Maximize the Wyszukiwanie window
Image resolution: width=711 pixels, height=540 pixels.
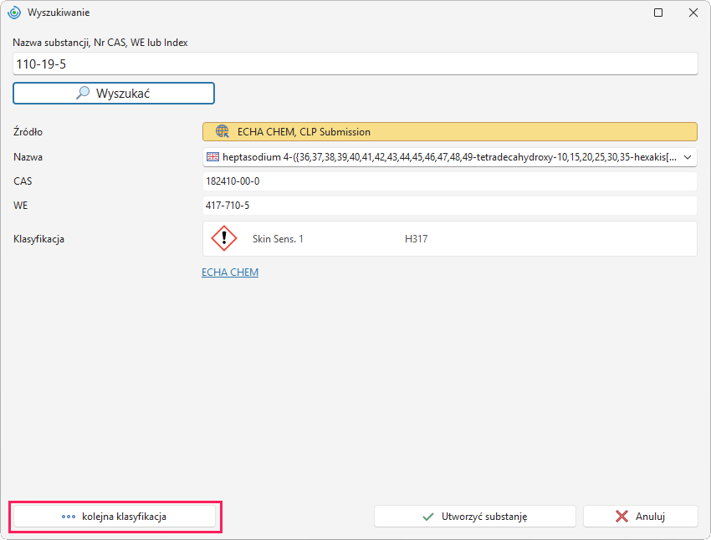tap(658, 13)
